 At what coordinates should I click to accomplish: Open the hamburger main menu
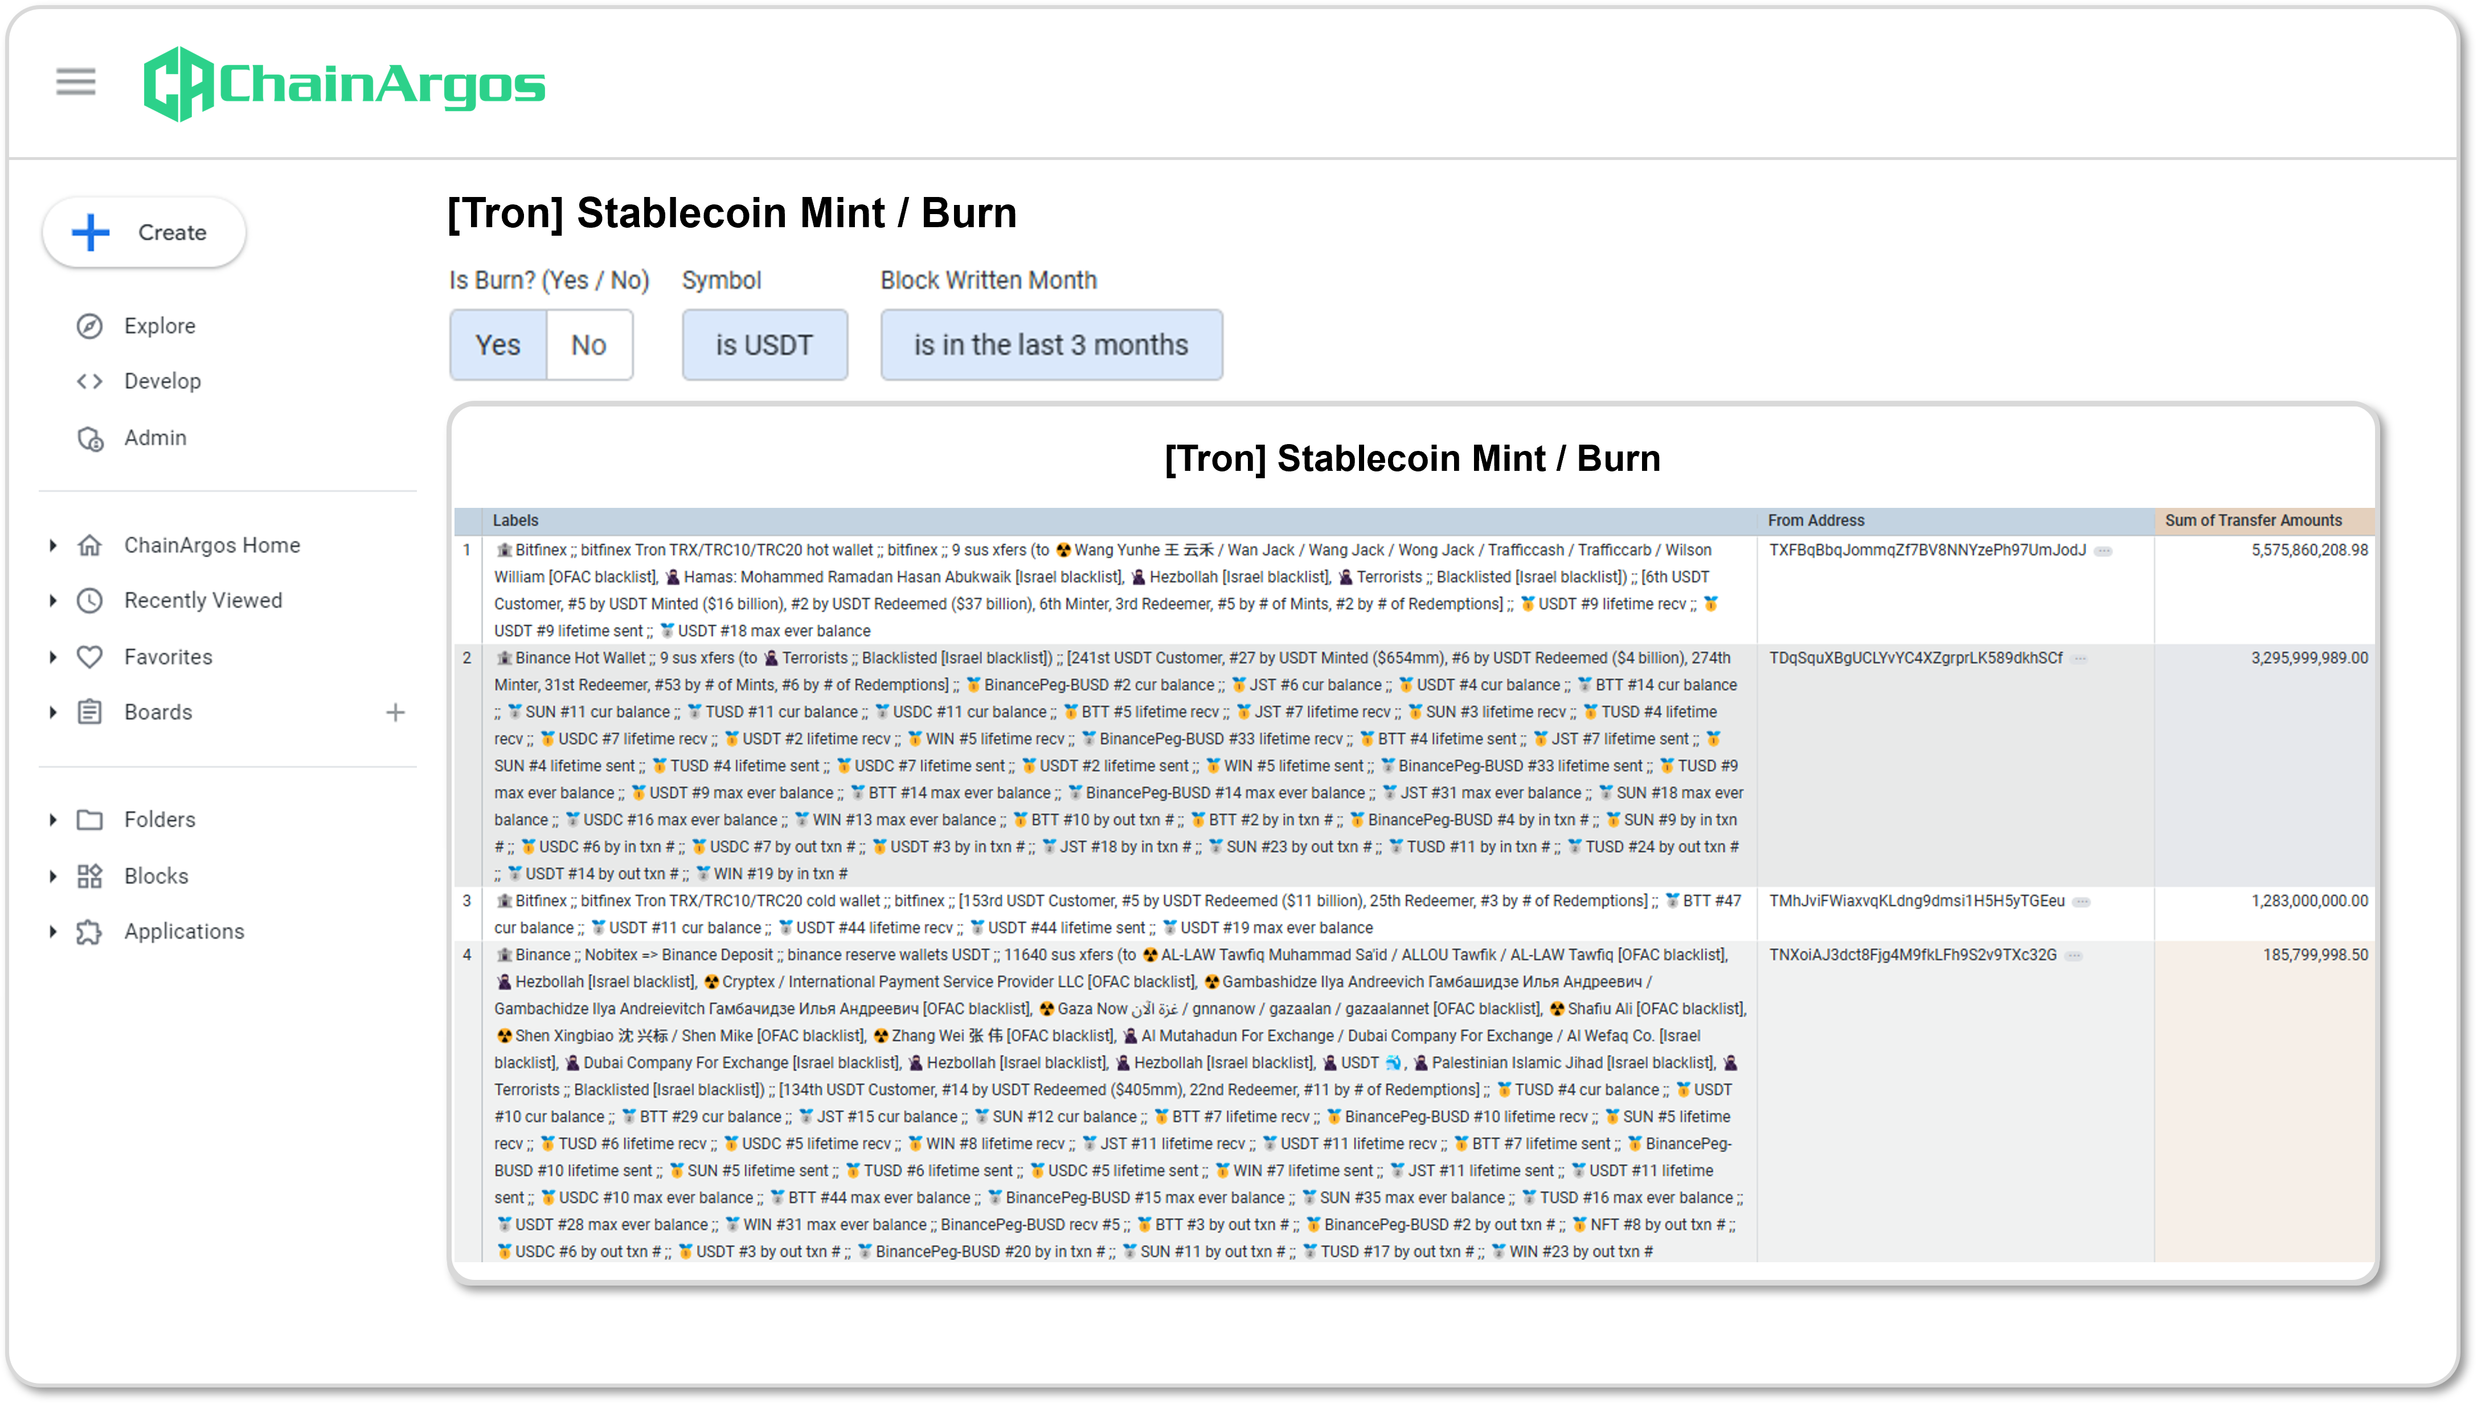[x=75, y=82]
